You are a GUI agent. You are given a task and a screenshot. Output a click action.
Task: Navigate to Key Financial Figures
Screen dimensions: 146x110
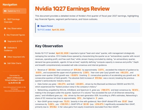pyautogui.click(x=15, y=35)
